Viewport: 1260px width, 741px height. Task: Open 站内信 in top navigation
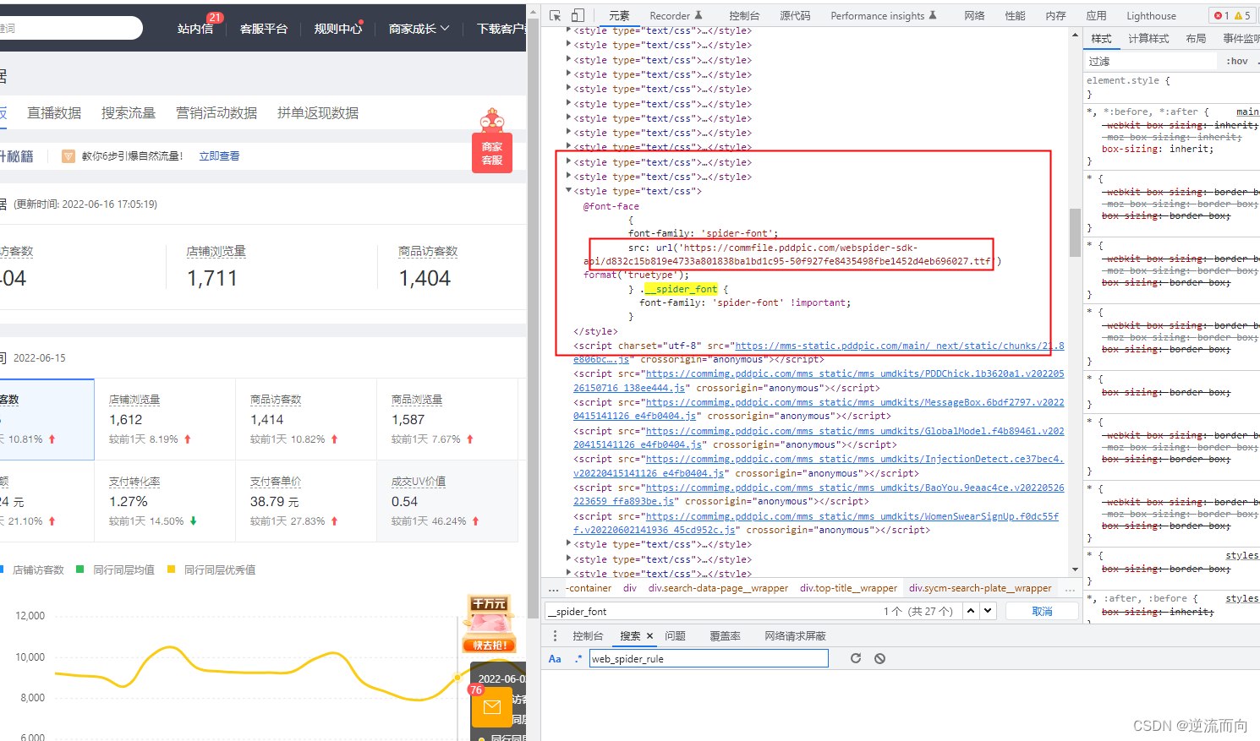pyautogui.click(x=195, y=29)
